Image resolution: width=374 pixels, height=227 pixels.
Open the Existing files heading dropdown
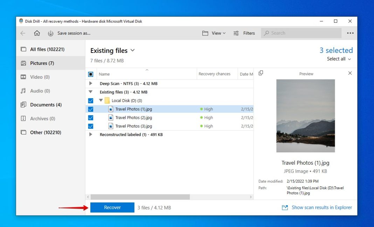coord(133,50)
